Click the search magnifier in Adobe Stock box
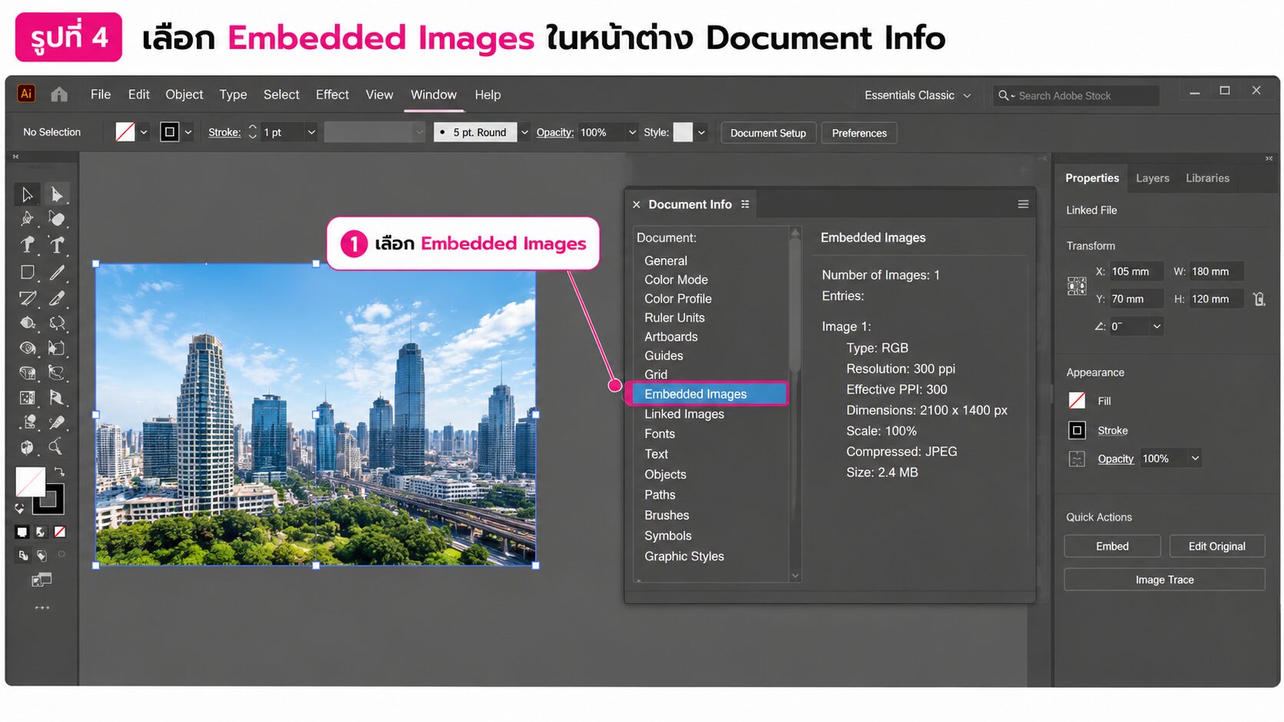This screenshot has height=722, width=1284. click(1004, 95)
